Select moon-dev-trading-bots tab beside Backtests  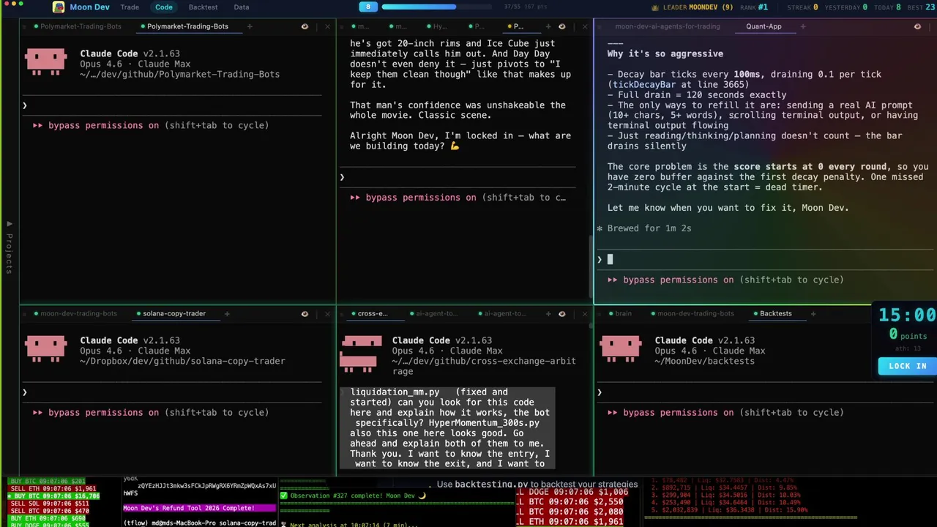coord(692,313)
